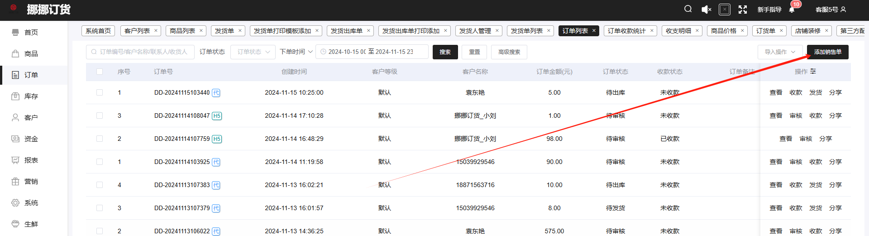Click the order search input field
Image resolution: width=869 pixels, height=236 pixels.
click(x=143, y=52)
